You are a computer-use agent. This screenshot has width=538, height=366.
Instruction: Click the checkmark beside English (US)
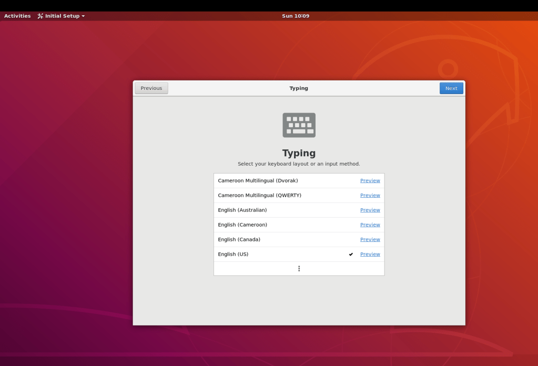[x=351, y=255]
